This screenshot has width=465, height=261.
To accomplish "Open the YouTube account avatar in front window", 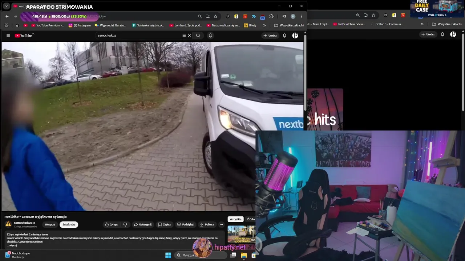I will (295, 36).
